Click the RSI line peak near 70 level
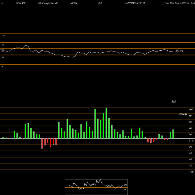 pos(27,45)
